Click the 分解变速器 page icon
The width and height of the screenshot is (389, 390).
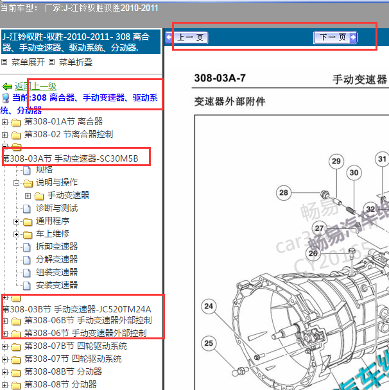tap(27, 260)
